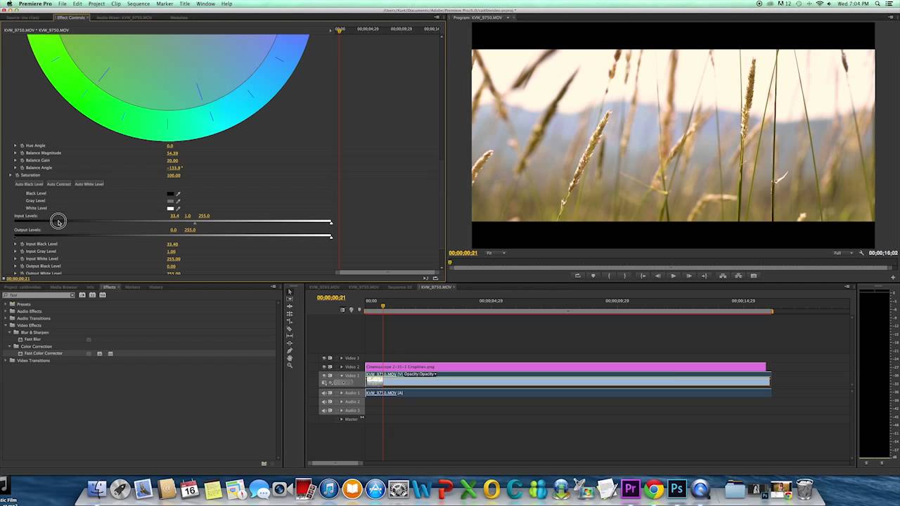900x506 pixels.
Task: Click the Lift button in Program monitor
Action: click(x=722, y=275)
